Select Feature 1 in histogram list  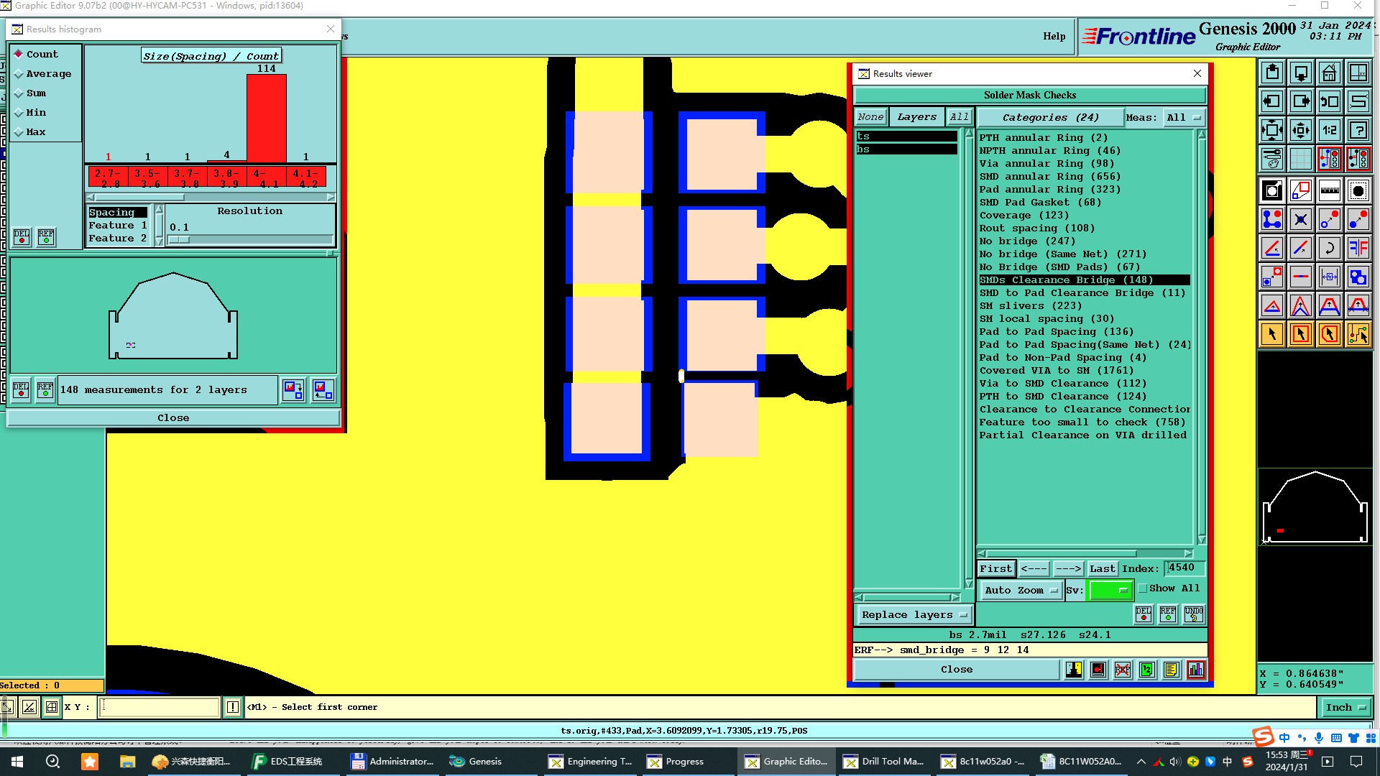[x=118, y=225]
